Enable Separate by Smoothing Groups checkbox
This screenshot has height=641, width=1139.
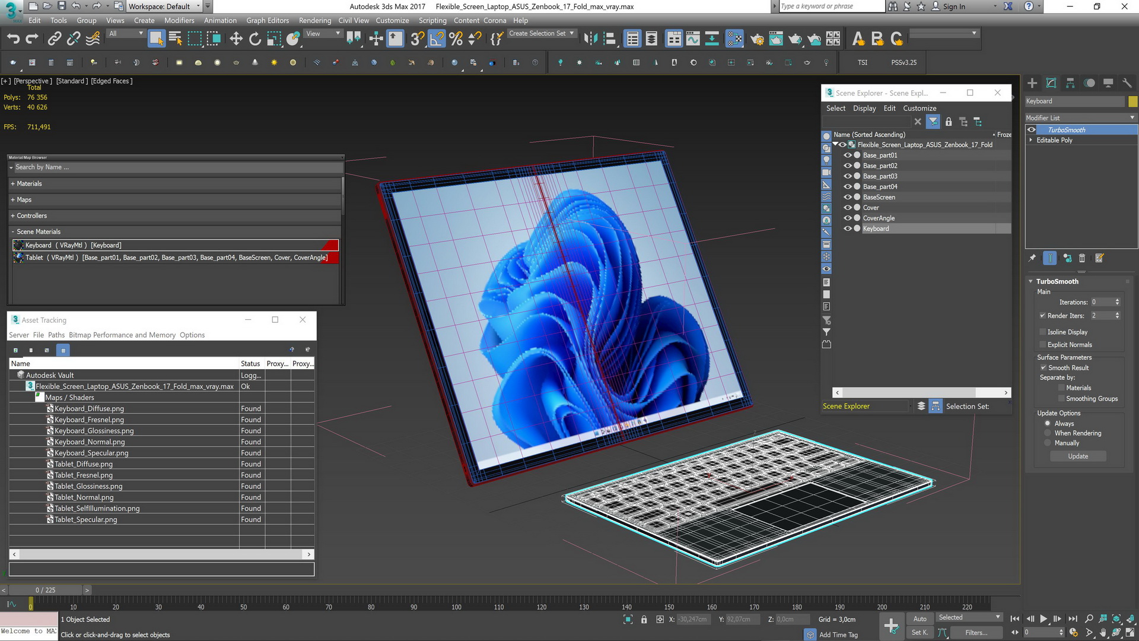coord(1061,399)
